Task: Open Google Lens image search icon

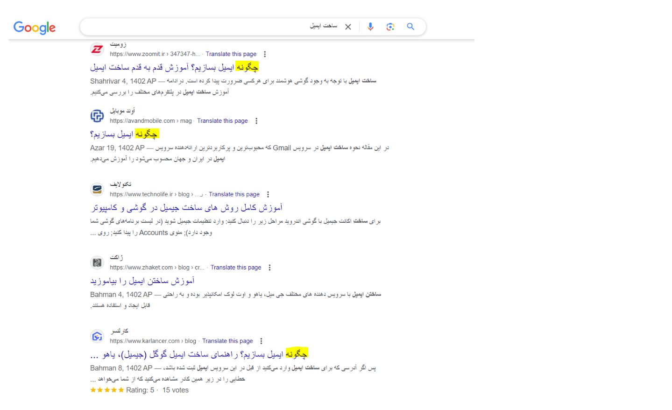Action: point(390,27)
